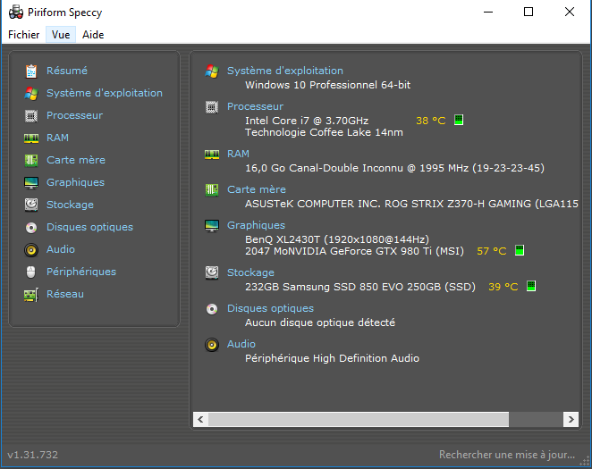Click the mouse icon beside sidebar Périphériques
Screen dimensions: 592x469
[x=31, y=272]
